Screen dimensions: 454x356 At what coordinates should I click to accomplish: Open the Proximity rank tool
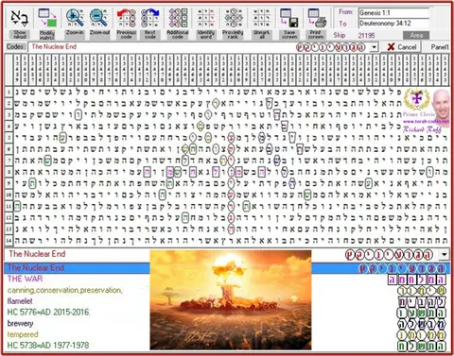pyautogui.click(x=234, y=18)
